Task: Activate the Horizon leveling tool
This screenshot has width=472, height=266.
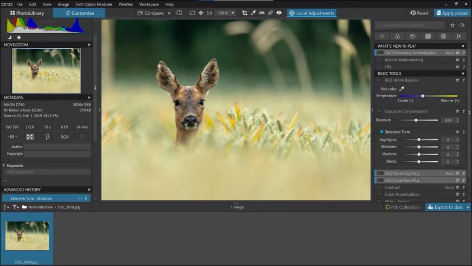Action: coord(262,13)
